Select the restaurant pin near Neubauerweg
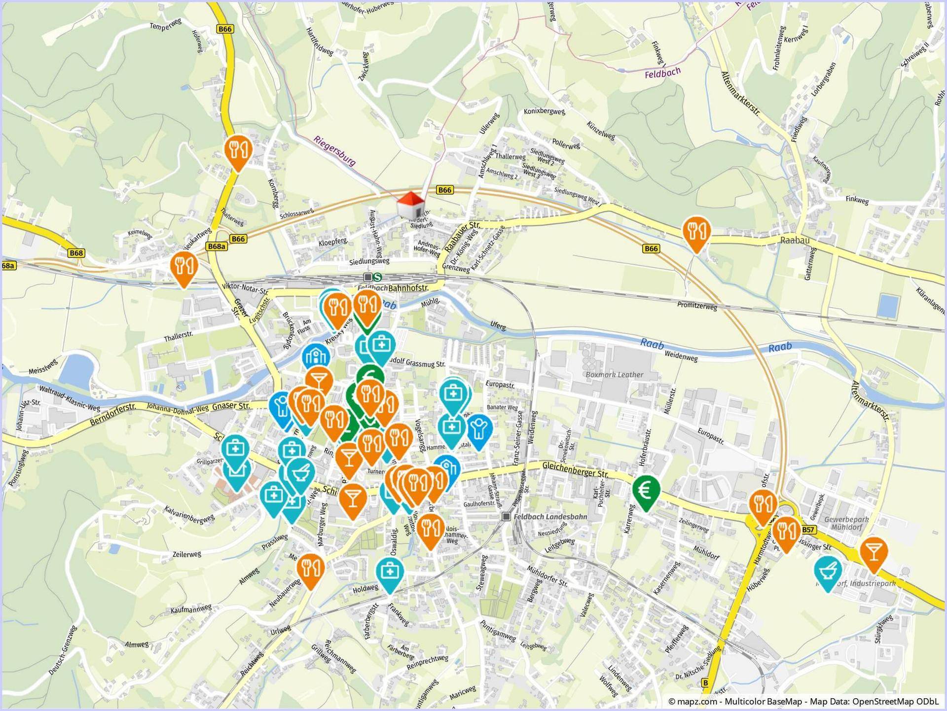This screenshot has height=711, width=947. pyautogui.click(x=310, y=568)
